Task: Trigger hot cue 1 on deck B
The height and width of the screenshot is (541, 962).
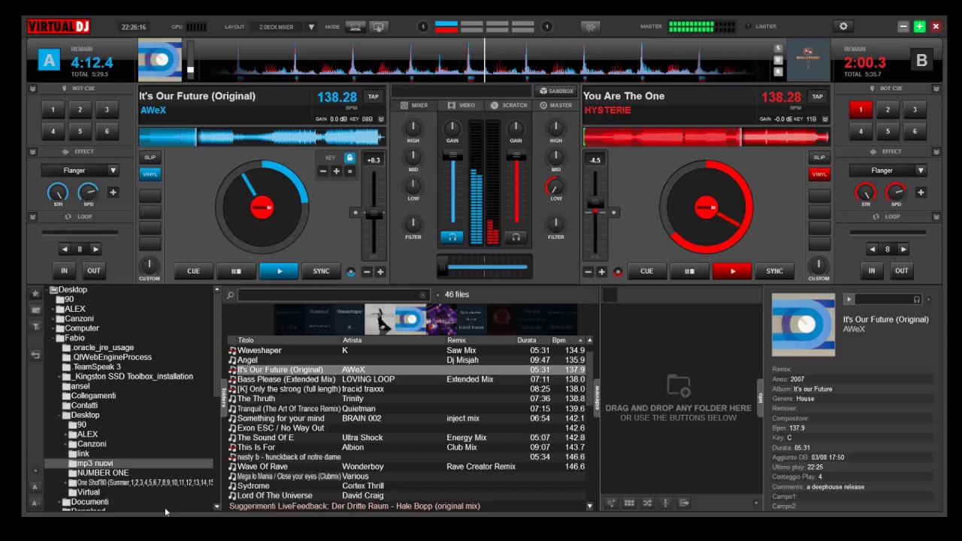Action: click(861, 110)
